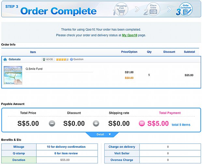Click the Question mark icon
The height and width of the screenshot is (165, 202).
71,59
